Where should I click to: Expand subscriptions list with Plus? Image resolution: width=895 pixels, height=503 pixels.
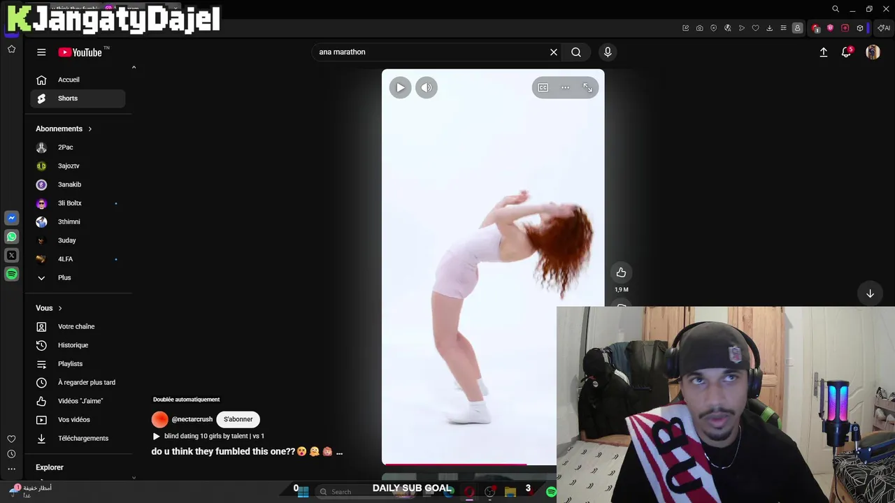coord(78,278)
